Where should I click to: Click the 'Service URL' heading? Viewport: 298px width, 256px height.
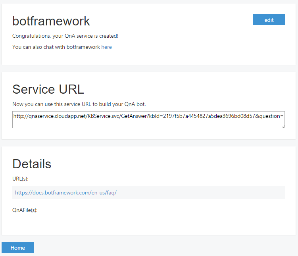[48, 89]
